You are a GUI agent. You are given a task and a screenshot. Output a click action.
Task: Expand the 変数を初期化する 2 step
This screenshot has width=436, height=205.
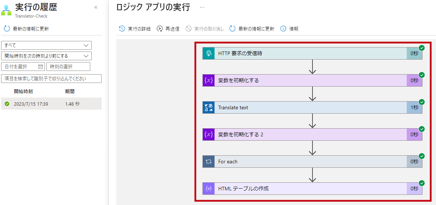click(x=312, y=134)
